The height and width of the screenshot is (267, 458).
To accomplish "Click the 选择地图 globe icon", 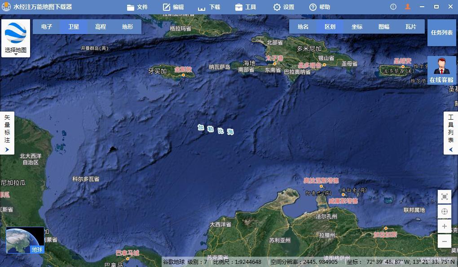I will tap(16, 34).
